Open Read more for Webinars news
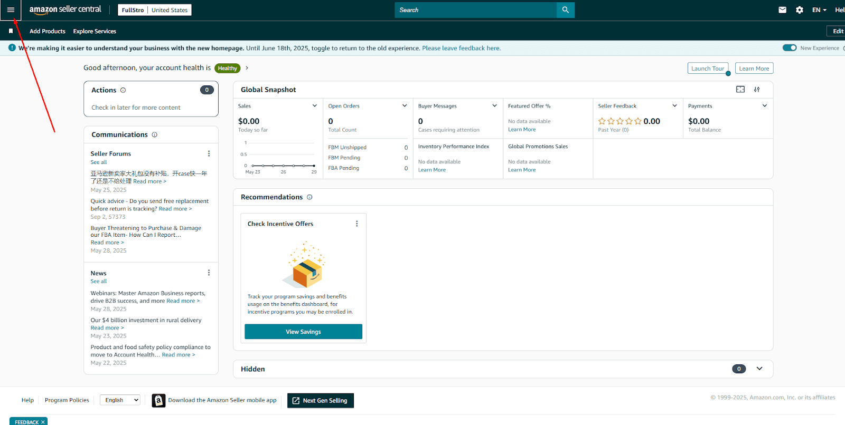Viewport: 845px width, 425px height. (x=183, y=301)
